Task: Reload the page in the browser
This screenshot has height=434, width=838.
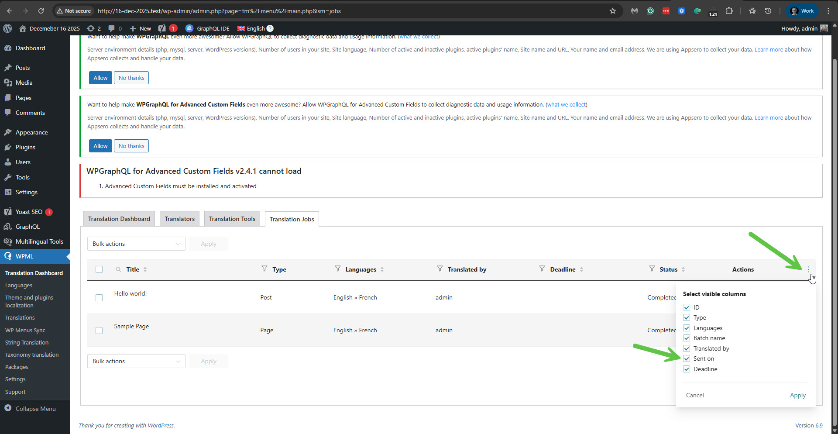Action: pos(41,11)
